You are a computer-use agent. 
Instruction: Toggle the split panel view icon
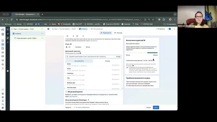point(48,29)
